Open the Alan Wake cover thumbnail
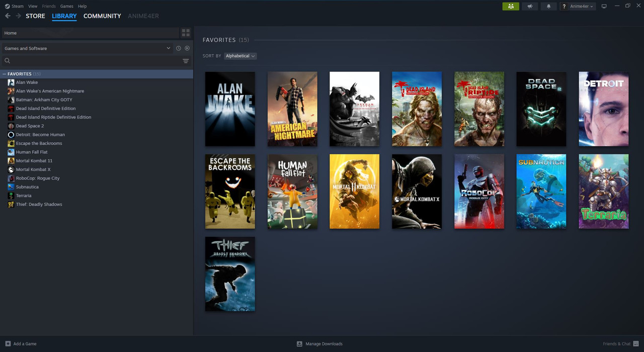The image size is (644, 352). click(x=230, y=109)
